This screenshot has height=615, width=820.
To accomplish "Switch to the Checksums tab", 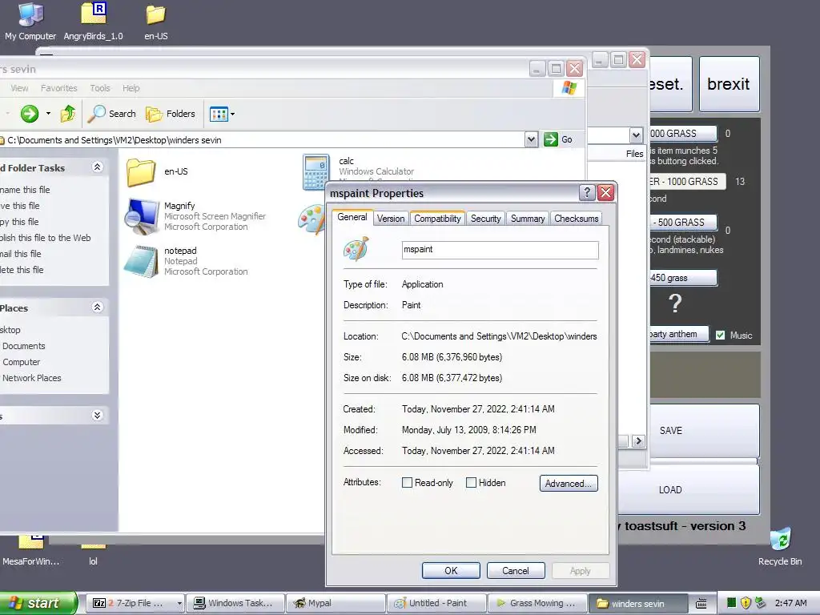I will (577, 219).
